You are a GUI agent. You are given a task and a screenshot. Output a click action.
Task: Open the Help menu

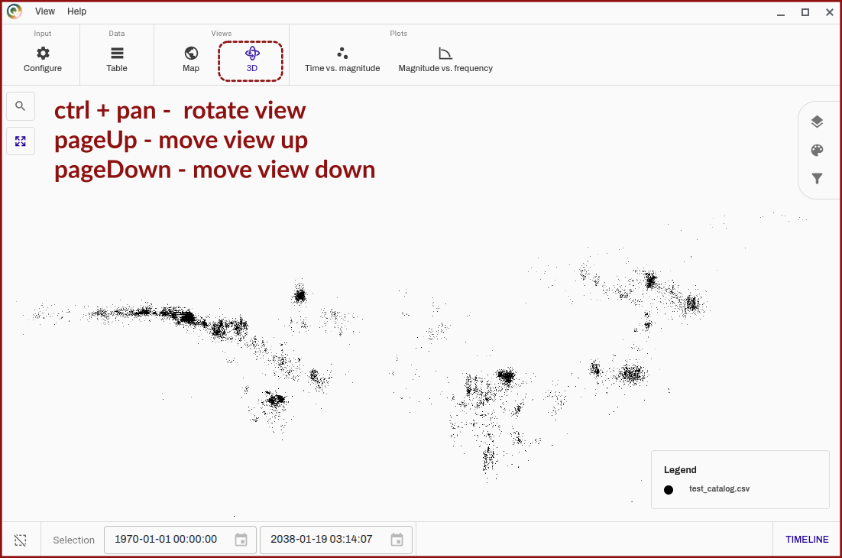coord(77,11)
